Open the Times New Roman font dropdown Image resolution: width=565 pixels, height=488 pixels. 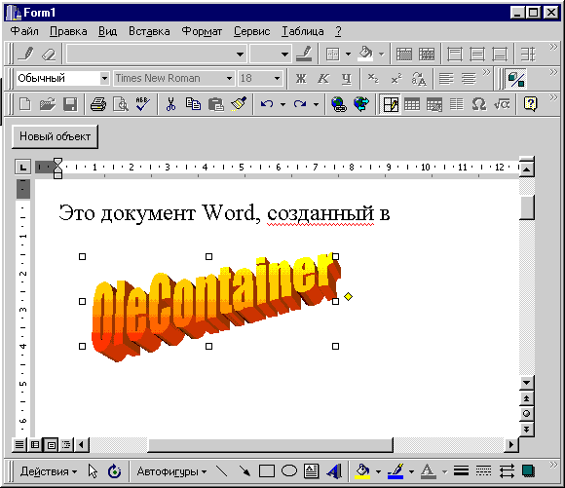[229, 78]
